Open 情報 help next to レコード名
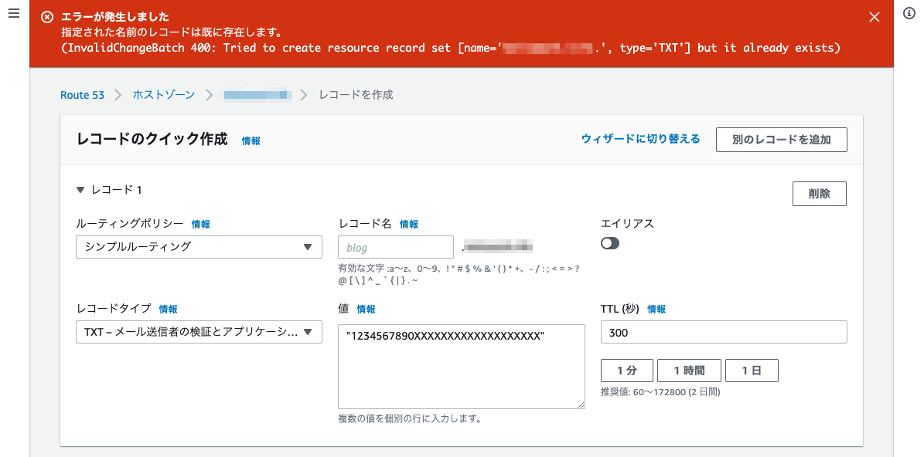The width and height of the screenshot is (924, 457). pos(408,224)
